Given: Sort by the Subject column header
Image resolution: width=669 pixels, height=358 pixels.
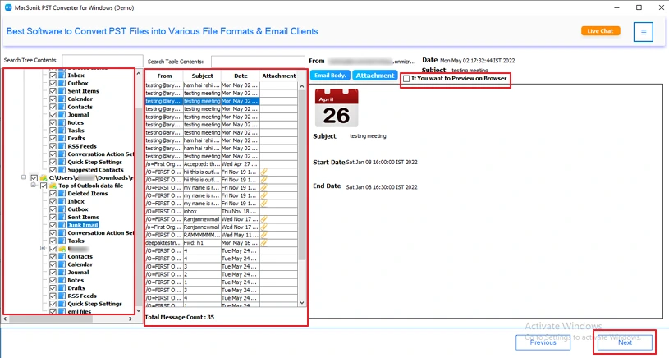Looking at the screenshot, I should 202,76.
